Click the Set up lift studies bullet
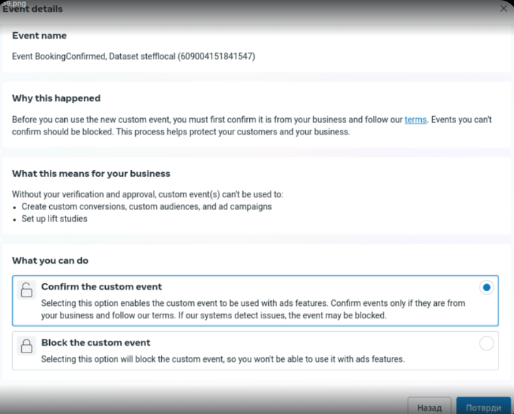The width and height of the screenshot is (514, 414). (54, 219)
